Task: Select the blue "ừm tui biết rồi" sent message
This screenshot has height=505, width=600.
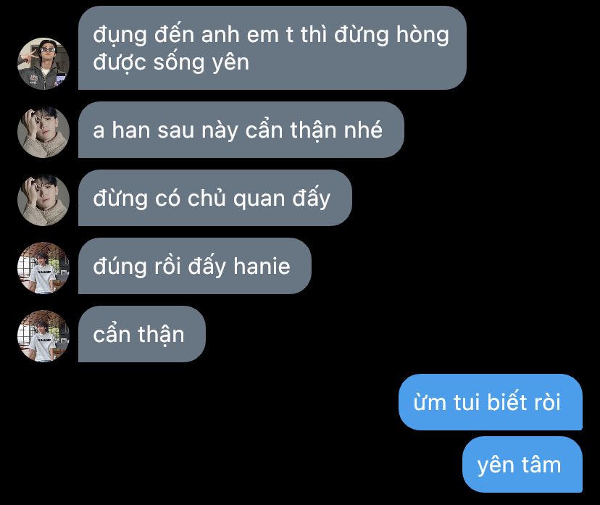Action: click(491, 402)
